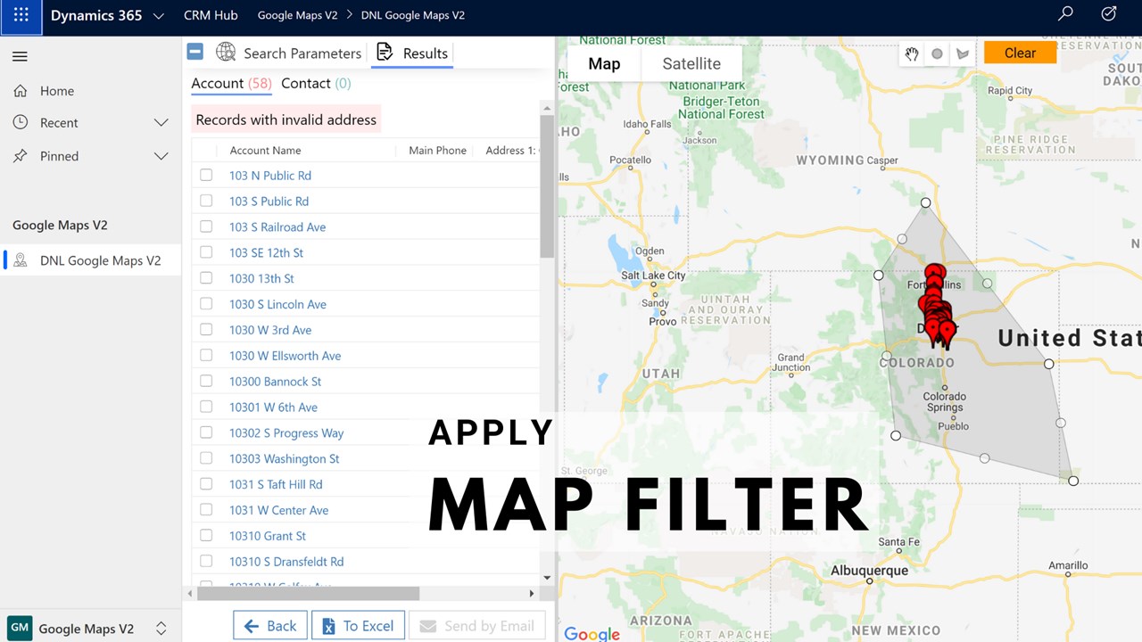Click the search magnifier icon
The height and width of the screenshot is (642, 1142).
[1065, 14]
